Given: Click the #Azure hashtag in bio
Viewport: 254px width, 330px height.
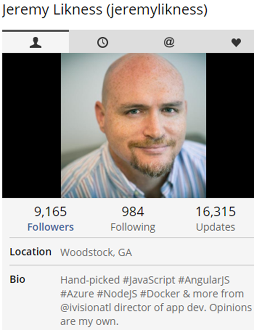Looking at the screenshot, I should 77,294.
